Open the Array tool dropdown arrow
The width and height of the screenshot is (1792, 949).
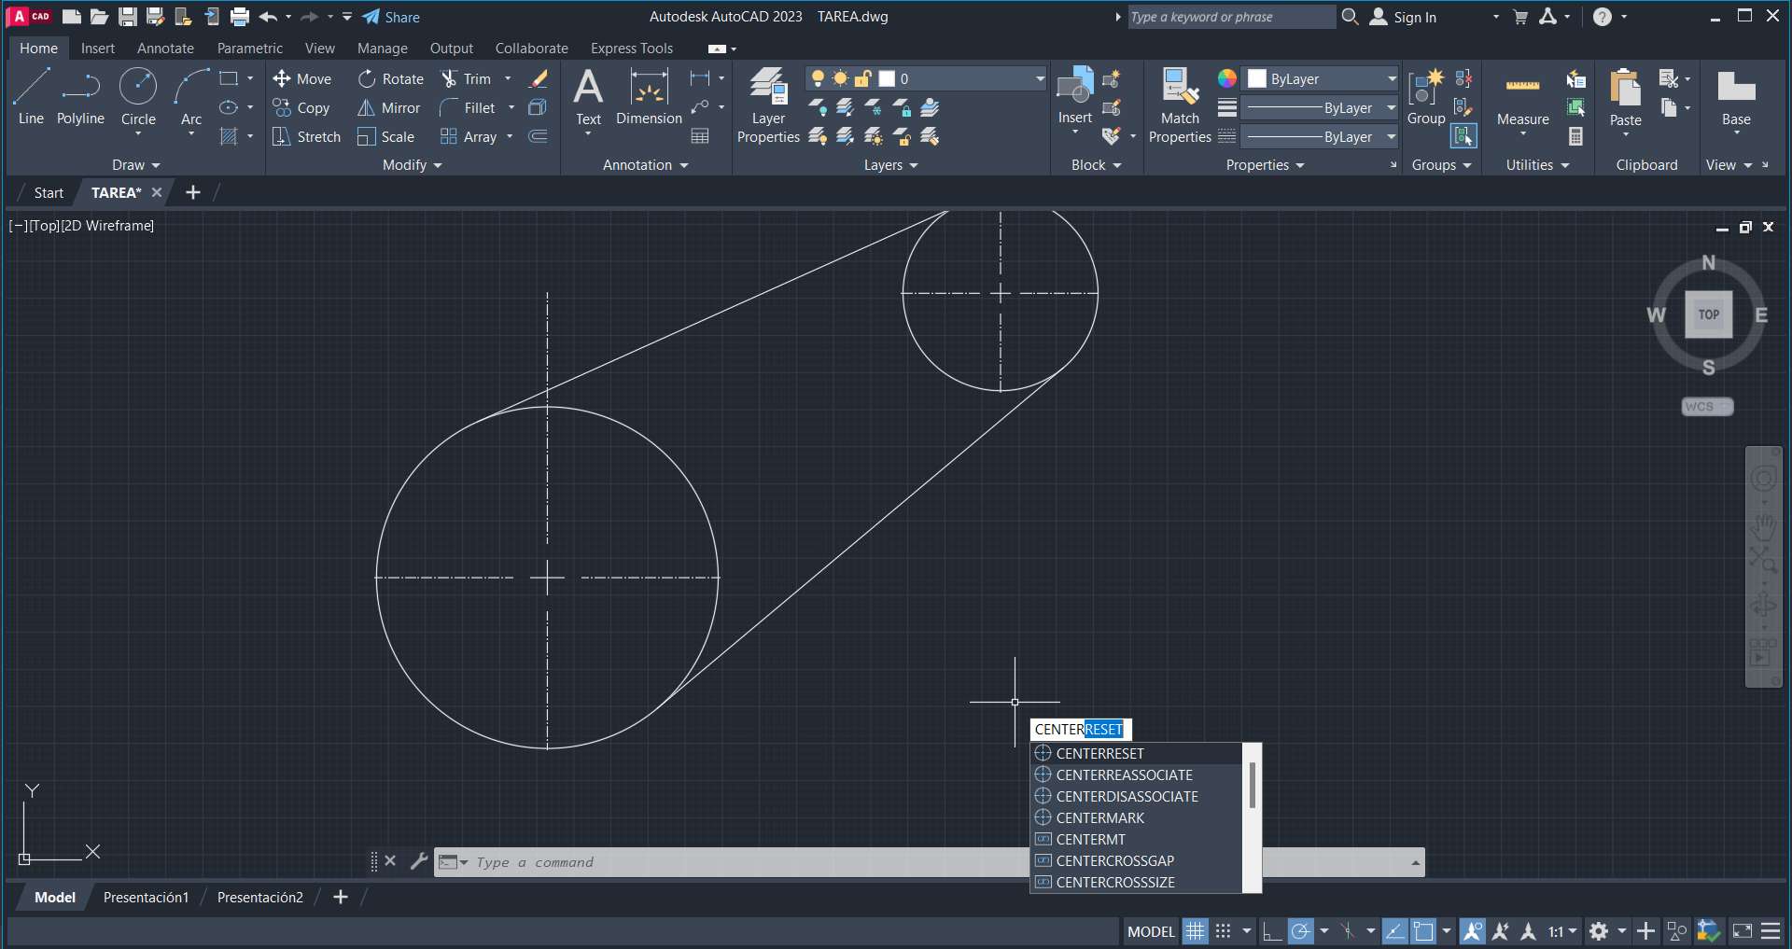click(510, 137)
